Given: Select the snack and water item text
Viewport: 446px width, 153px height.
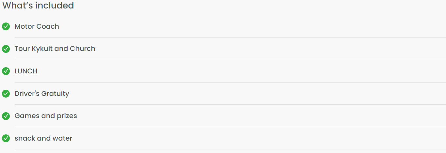Looking at the screenshot, I should (x=43, y=138).
